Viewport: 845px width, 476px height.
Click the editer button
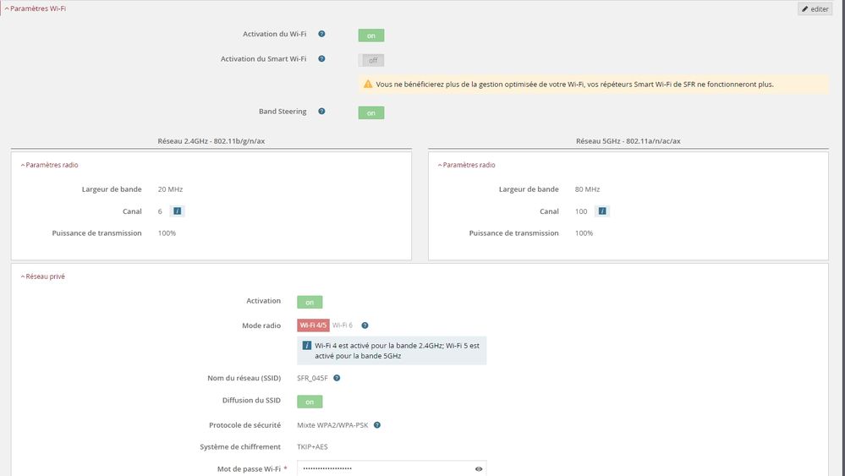(815, 8)
